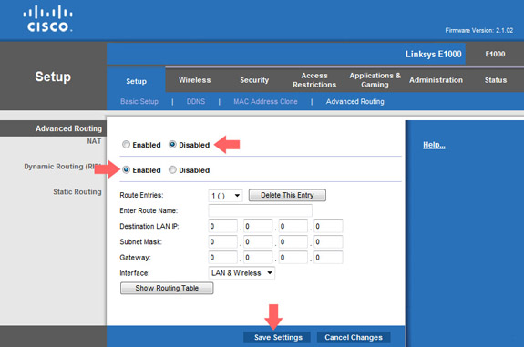
Task: Click the NAT sidebar label
Action: click(x=94, y=141)
